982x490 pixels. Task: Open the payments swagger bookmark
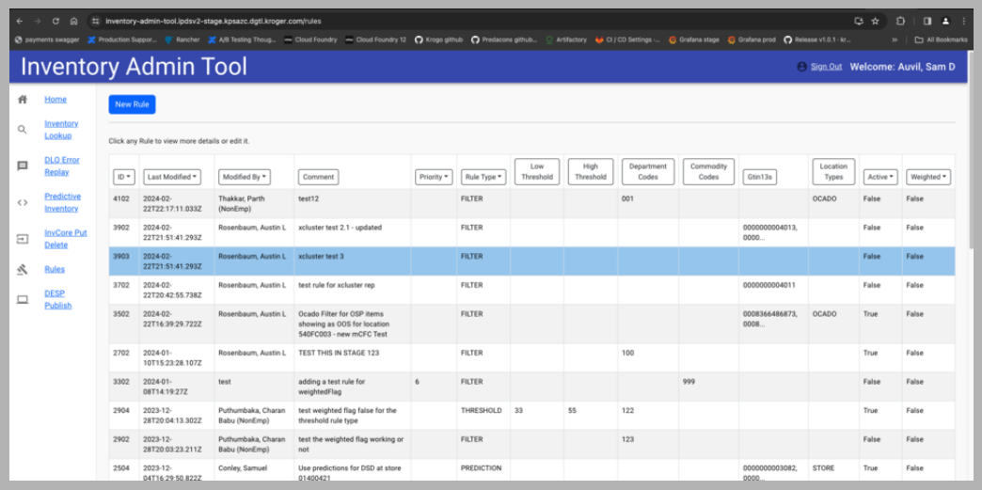46,40
